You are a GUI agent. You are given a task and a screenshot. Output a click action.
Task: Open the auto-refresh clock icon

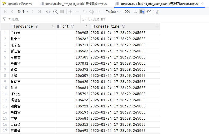[x=55, y=11]
